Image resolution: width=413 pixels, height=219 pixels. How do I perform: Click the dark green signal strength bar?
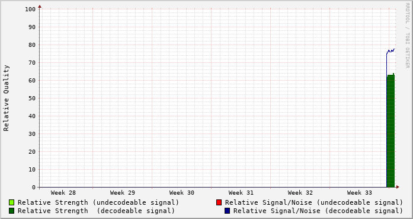[390, 131]
